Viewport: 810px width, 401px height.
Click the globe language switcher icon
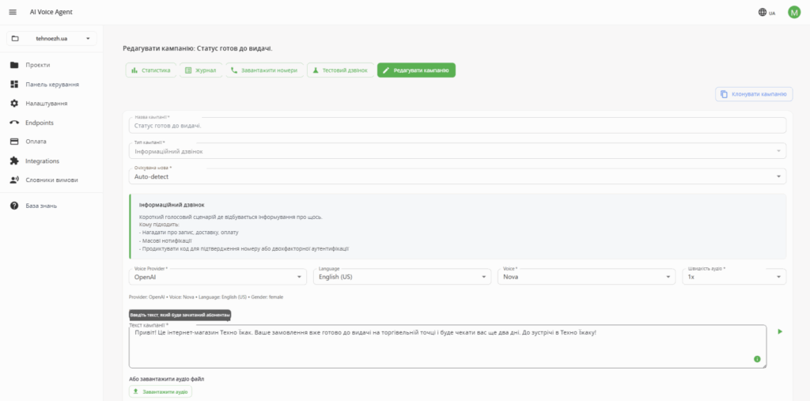click(x=763, y=13)
